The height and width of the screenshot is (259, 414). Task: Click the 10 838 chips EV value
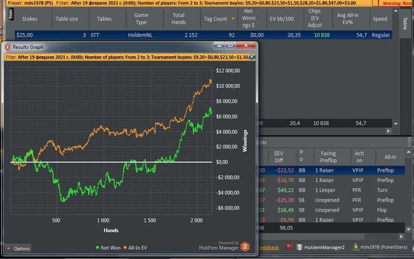[x=322, y=35]
